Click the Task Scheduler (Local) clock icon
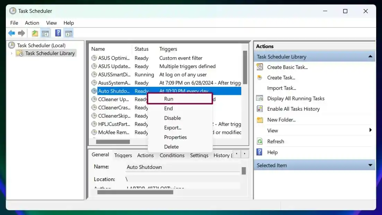Image resolution: width=382 pixels, height=215 pixels. pos(11,45)
